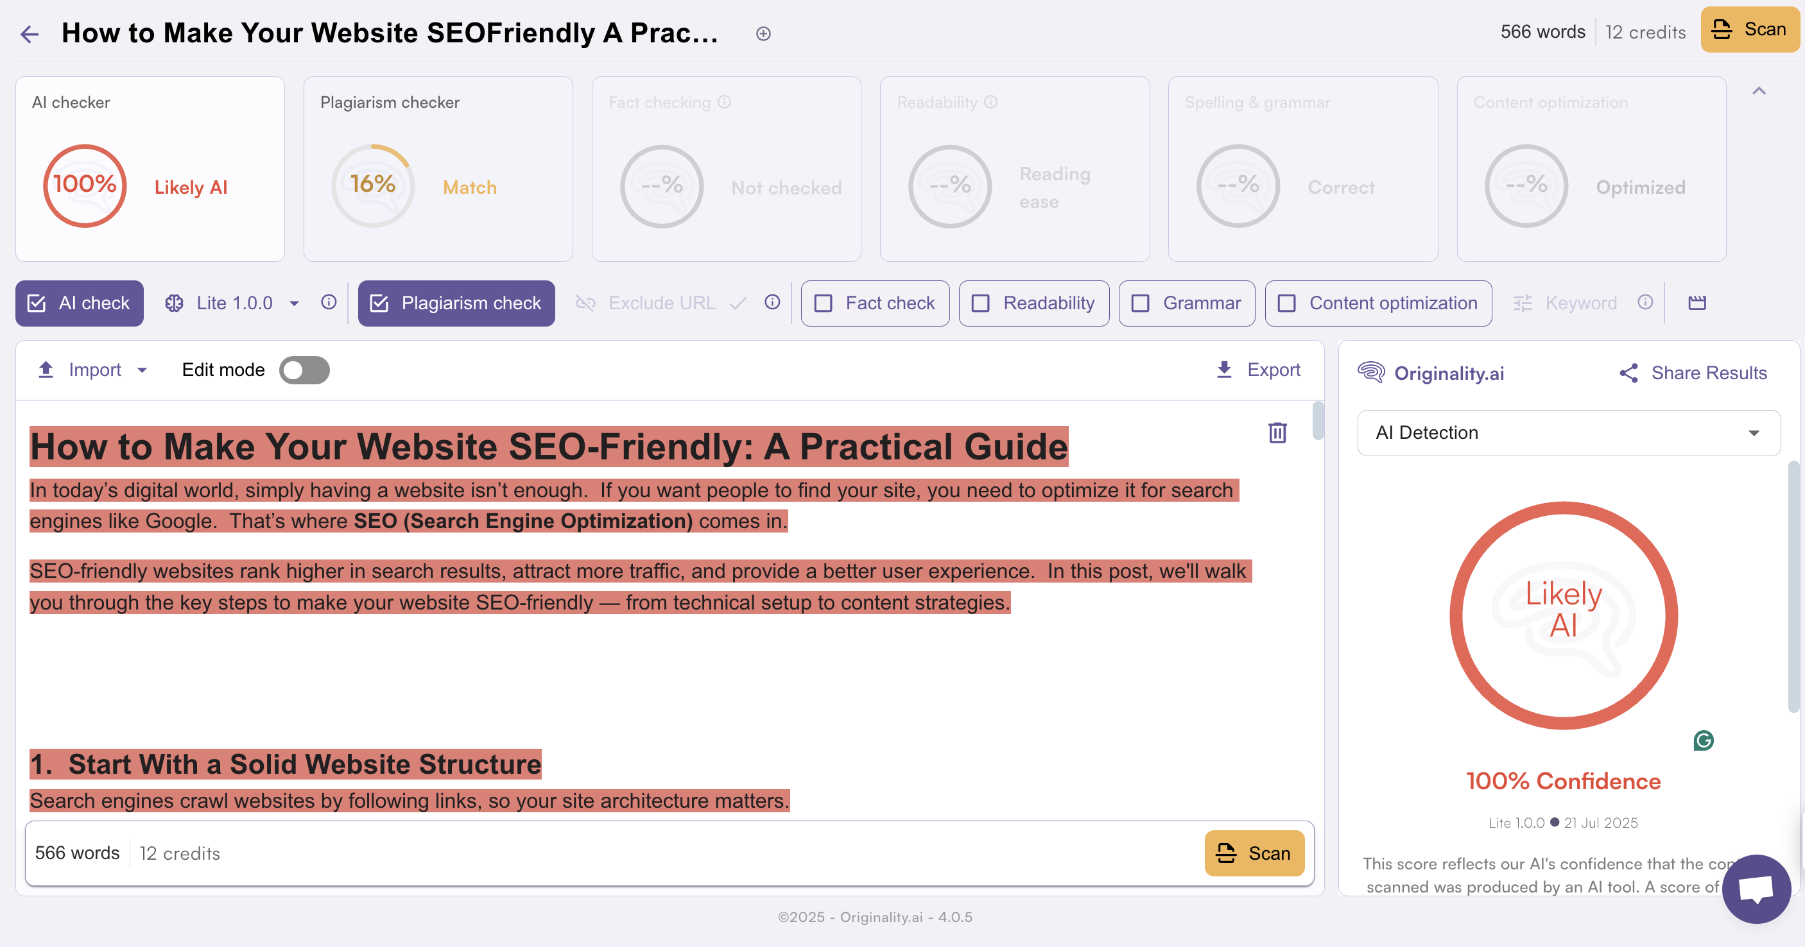
Task: Click the Grammarly icon in the results panel
Action: point(1704,740)
